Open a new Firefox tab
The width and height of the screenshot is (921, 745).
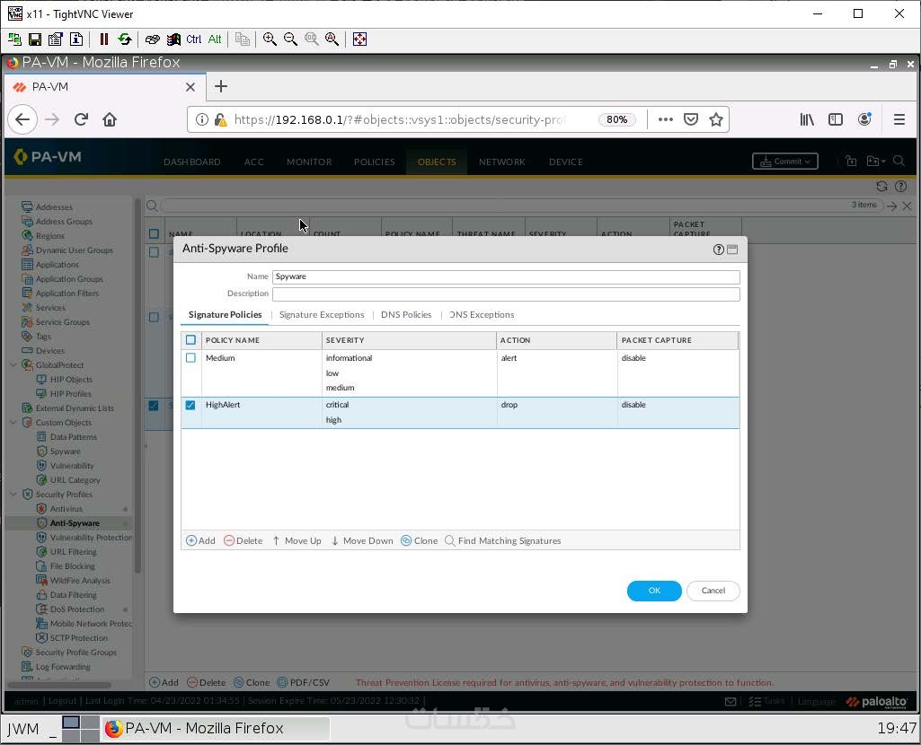(x=221, y=87)
